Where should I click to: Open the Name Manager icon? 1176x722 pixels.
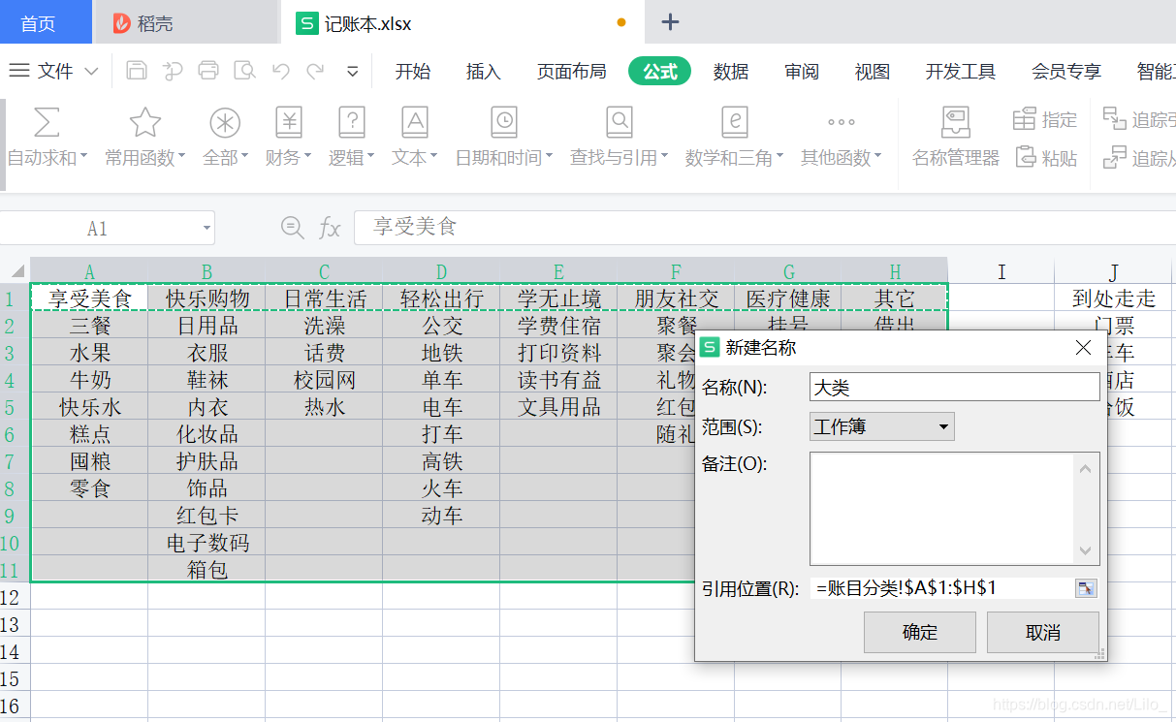[x=956, y=122]
